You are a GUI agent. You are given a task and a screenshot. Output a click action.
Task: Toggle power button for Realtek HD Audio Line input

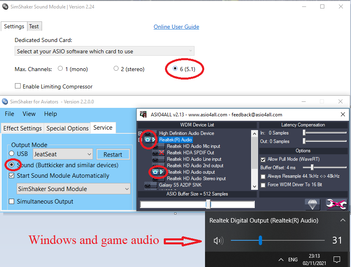[155, 159]
